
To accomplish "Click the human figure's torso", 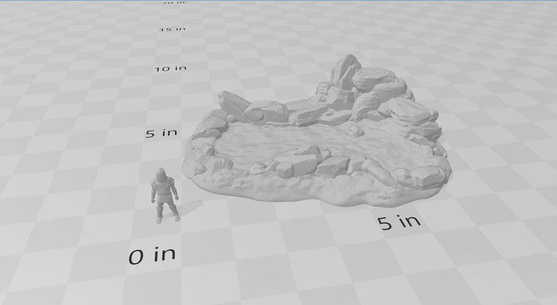I will [164, 190].
